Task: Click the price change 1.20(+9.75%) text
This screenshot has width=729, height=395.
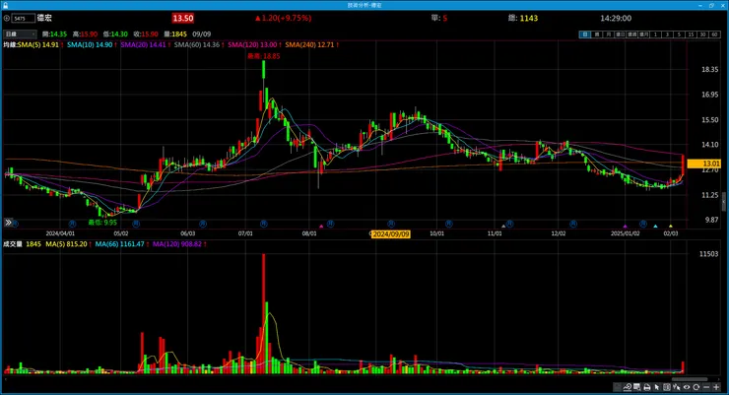Action: pos(283,18)
